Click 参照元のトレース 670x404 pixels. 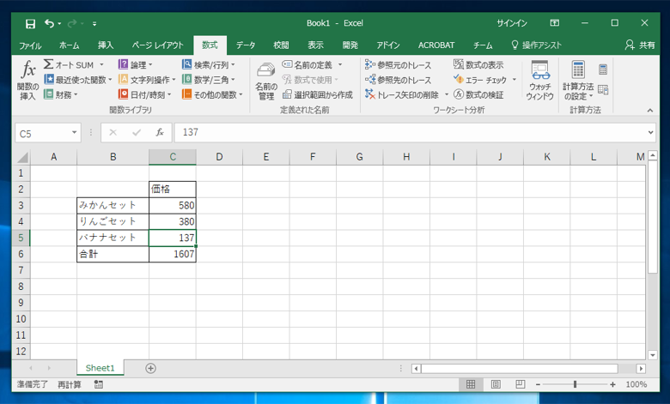pyautogui.click(x=398, y=65)
